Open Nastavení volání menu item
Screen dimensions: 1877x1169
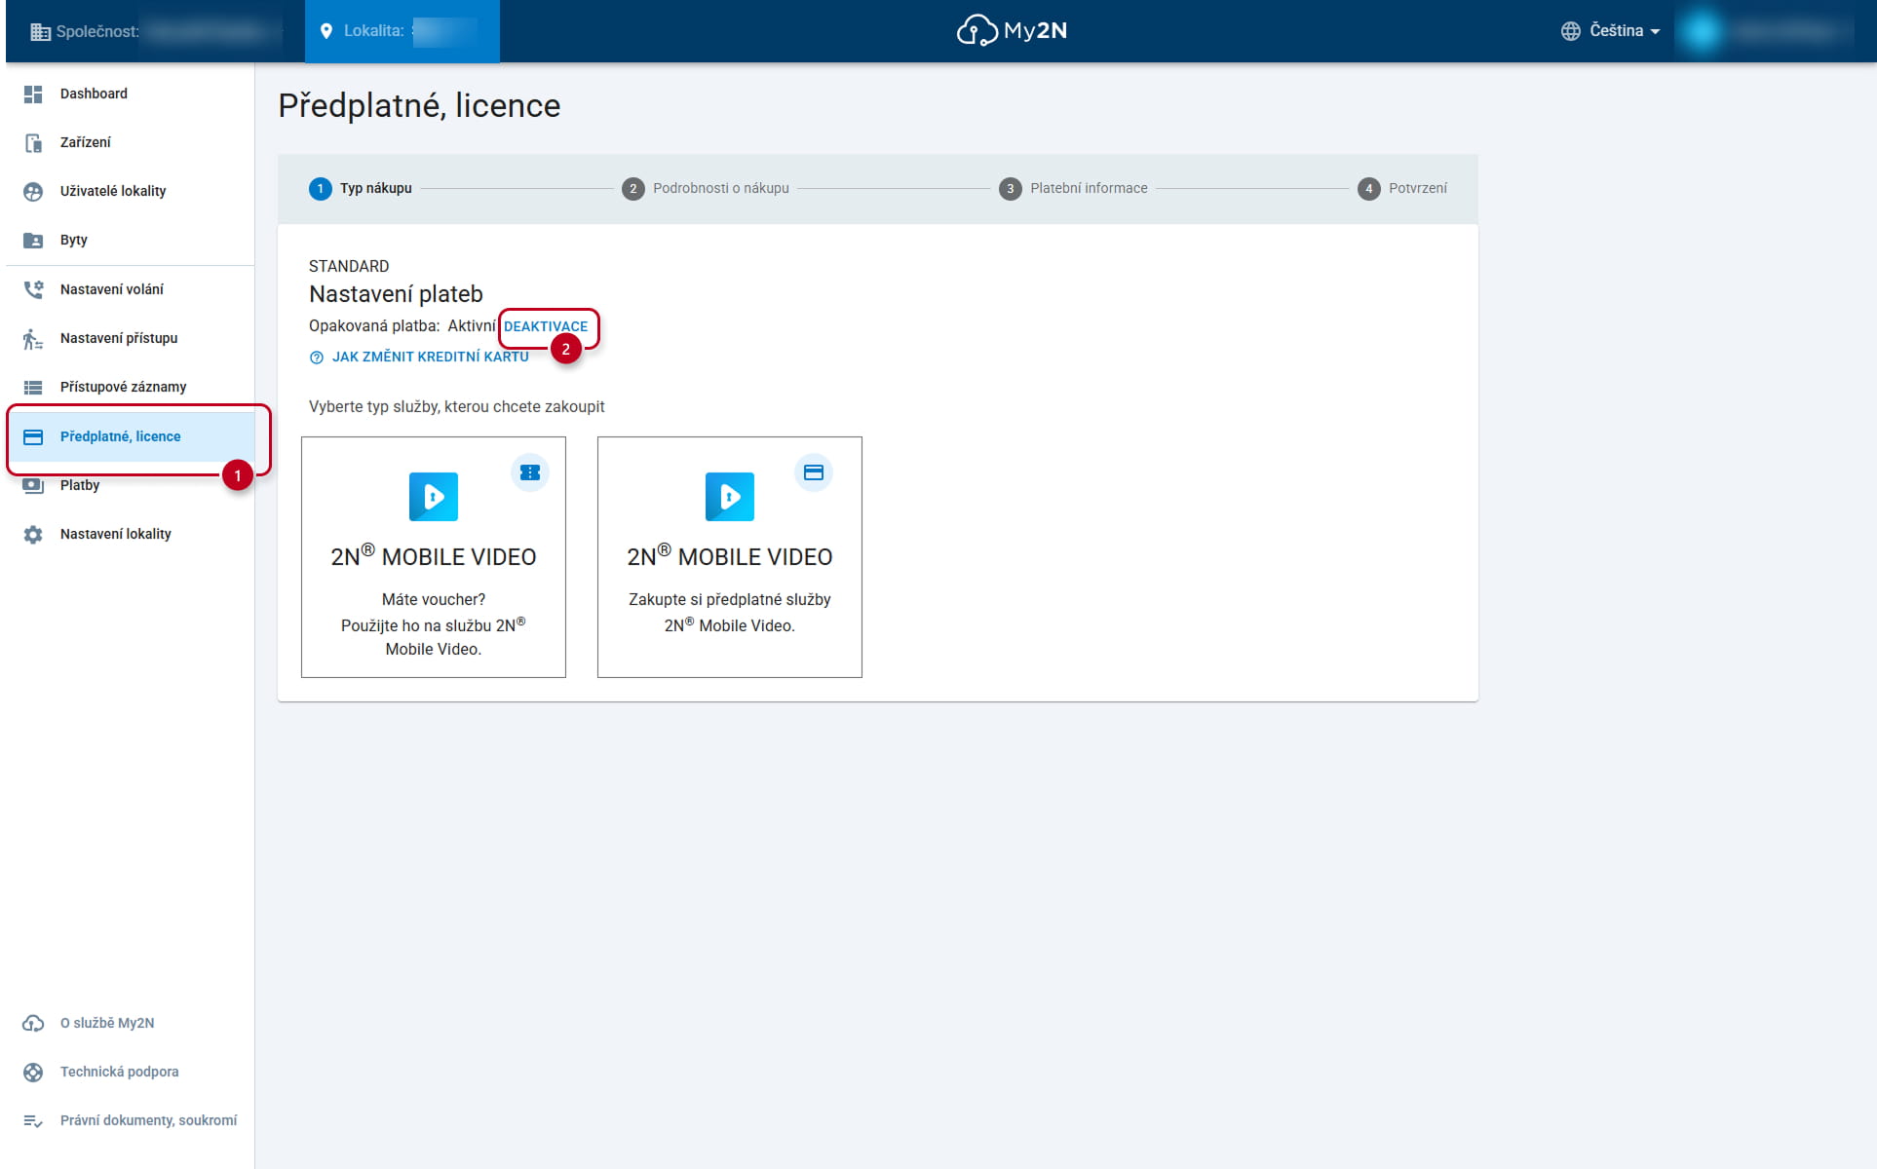(131, 289)
